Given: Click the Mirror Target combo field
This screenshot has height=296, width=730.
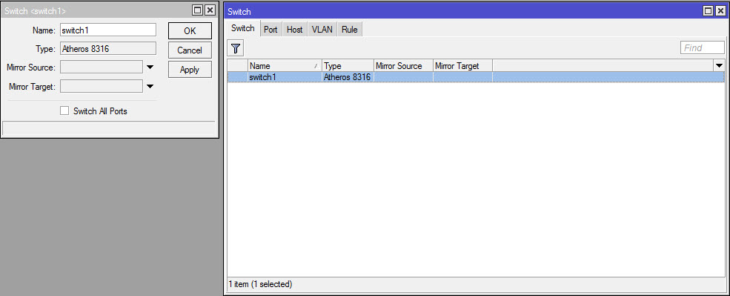Looking at the screenshot, I should (102, 86).
